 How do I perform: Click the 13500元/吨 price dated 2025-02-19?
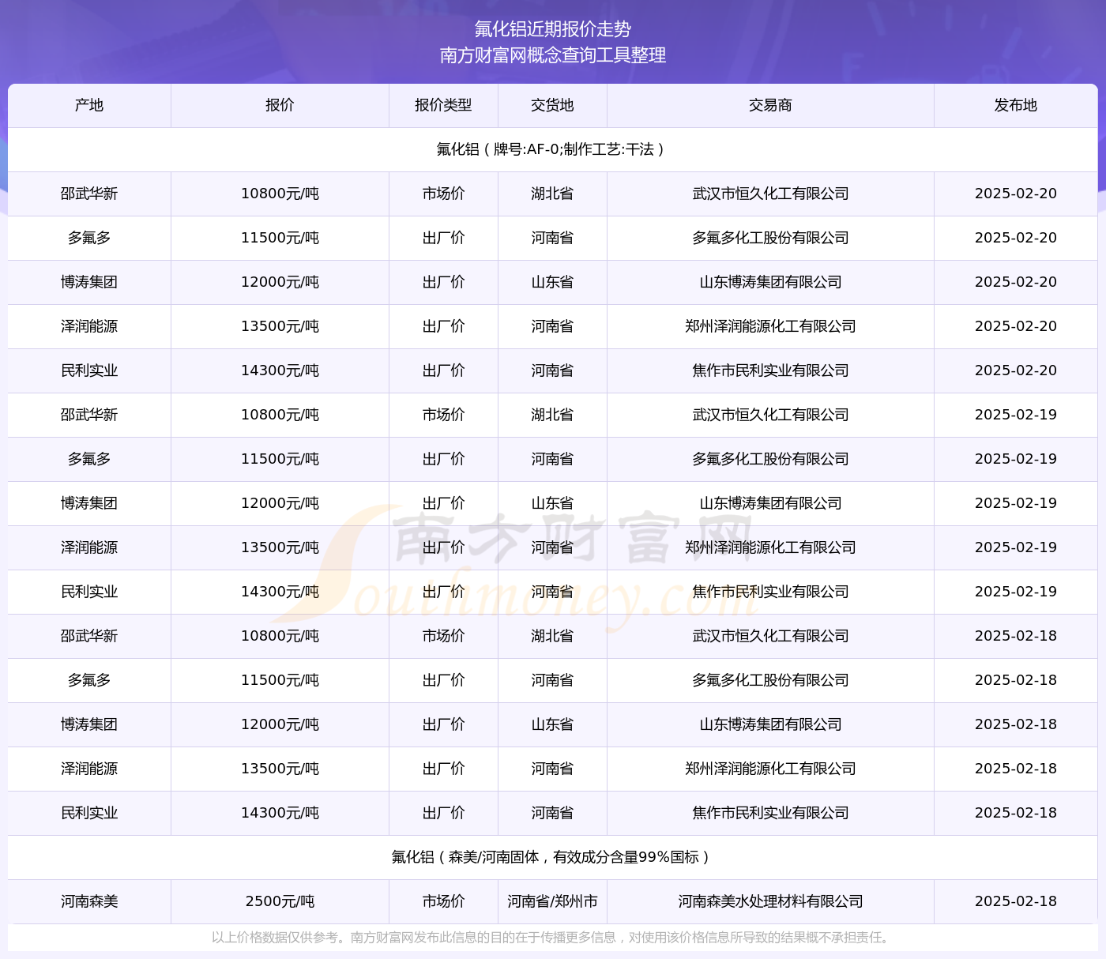pos(280,547)
